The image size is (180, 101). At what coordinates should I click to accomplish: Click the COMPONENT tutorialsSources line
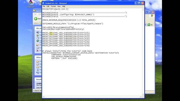click(66, 55)
